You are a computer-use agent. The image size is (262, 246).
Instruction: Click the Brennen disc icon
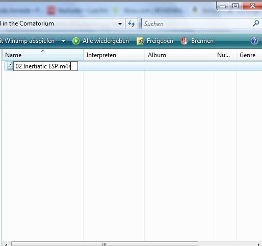point(184,41)
